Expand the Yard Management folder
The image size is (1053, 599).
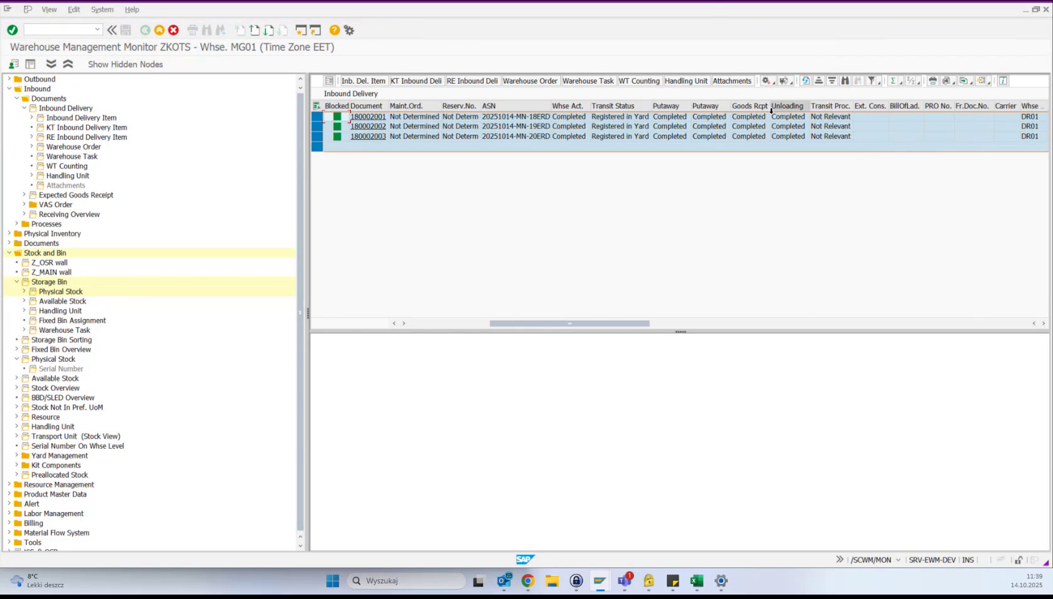tap(16, 456)
